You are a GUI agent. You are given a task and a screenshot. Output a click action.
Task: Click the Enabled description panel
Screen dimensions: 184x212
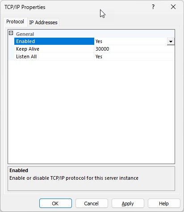[x=91, y=179]
